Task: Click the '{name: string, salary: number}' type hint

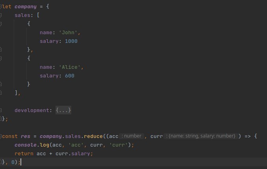Action: point(200,136)
